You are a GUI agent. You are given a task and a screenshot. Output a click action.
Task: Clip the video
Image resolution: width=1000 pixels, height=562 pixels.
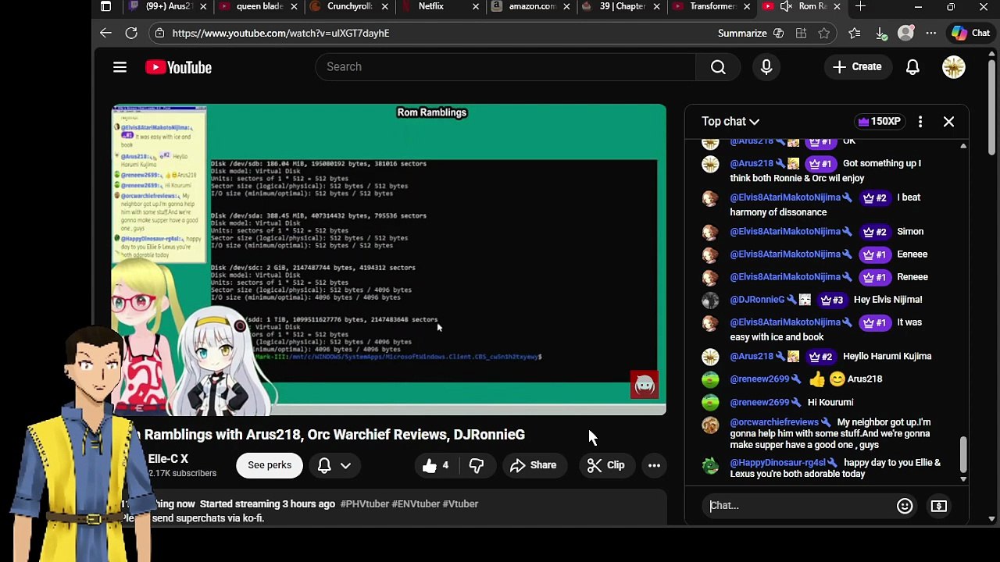click(x=605, y=465)
